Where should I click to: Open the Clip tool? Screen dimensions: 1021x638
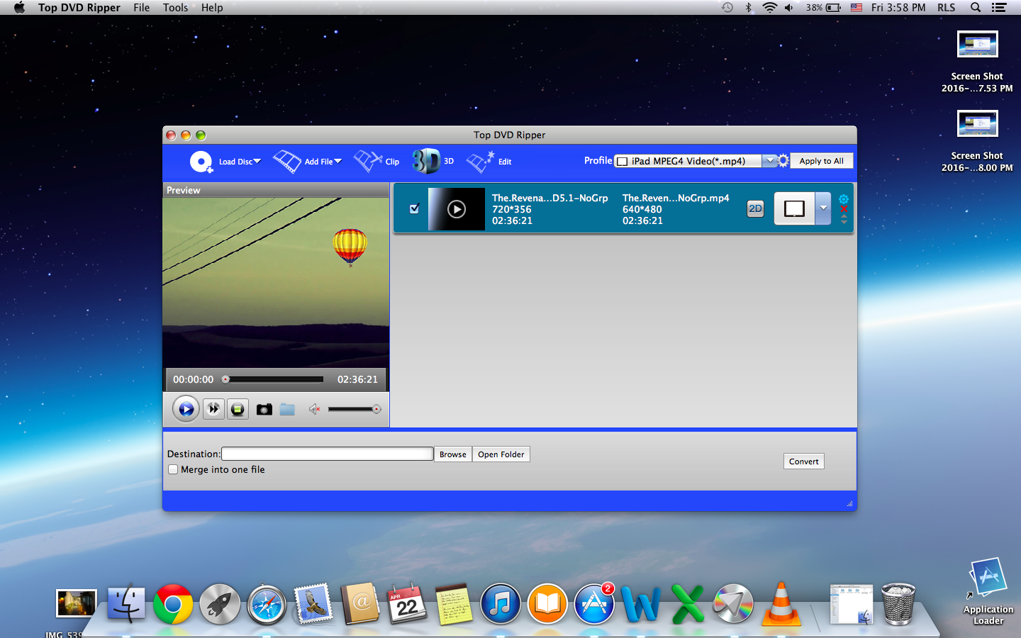[x=376, y=162]
